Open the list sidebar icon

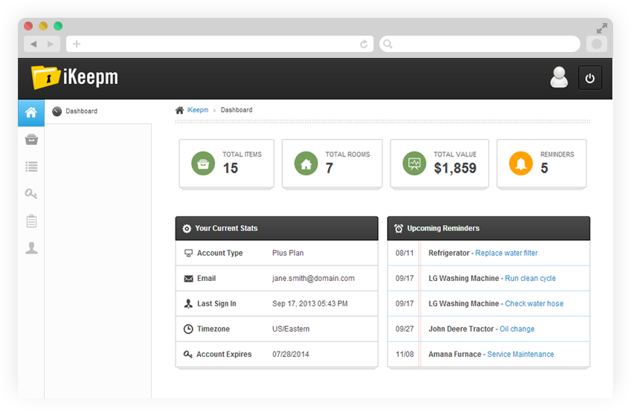click(31, 166)
